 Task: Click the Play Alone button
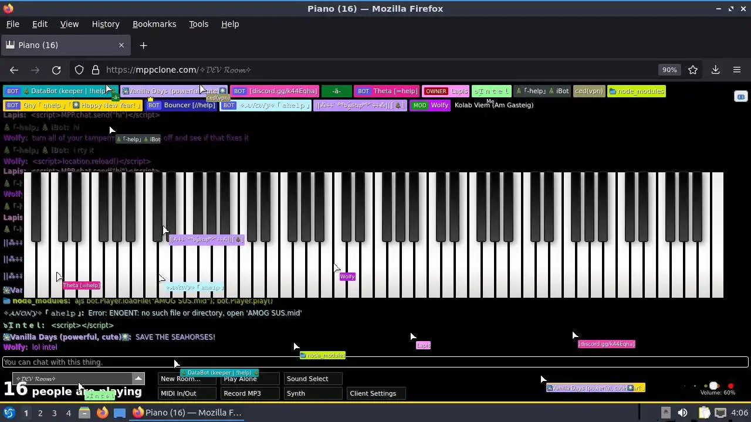250,379
